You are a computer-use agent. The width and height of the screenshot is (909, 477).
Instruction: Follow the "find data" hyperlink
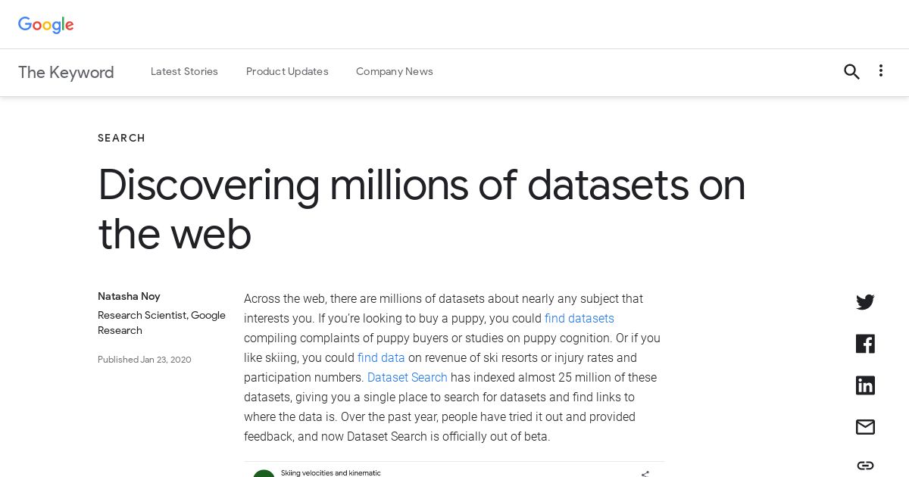(x=381, y=358)
